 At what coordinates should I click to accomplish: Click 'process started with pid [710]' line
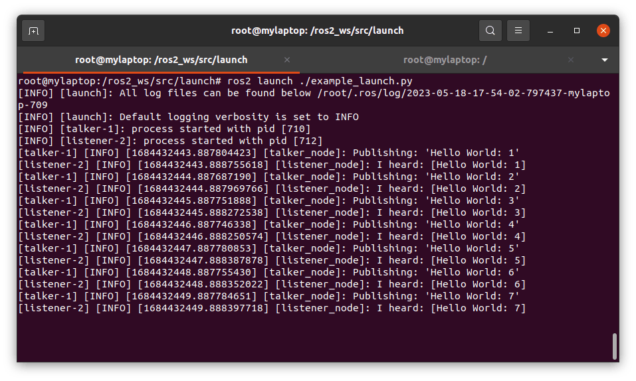click(164, 129)
